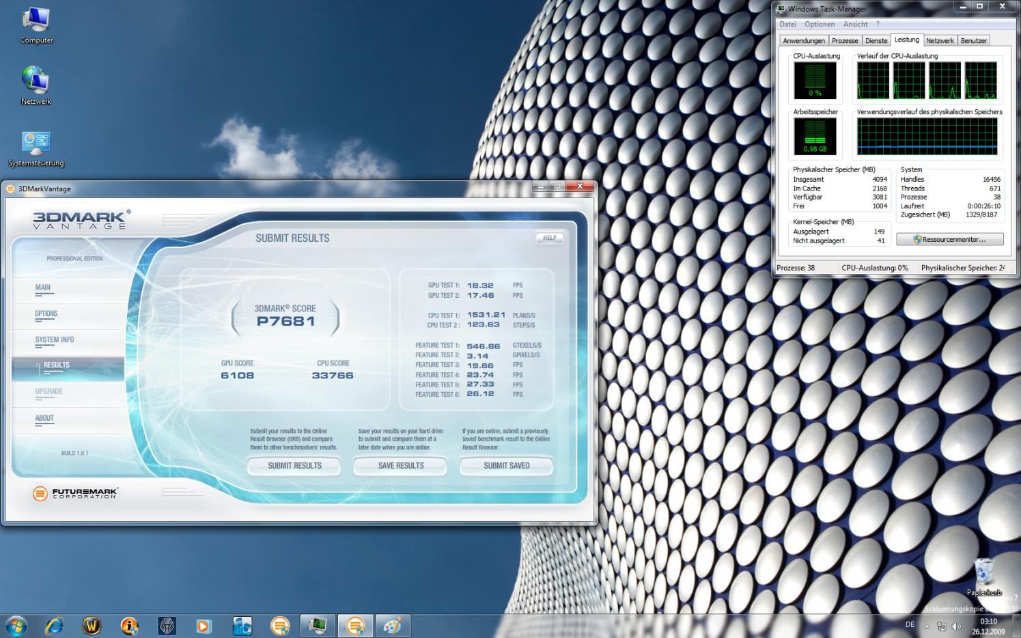Show hidden tray icons arrow

click(927, 626)
